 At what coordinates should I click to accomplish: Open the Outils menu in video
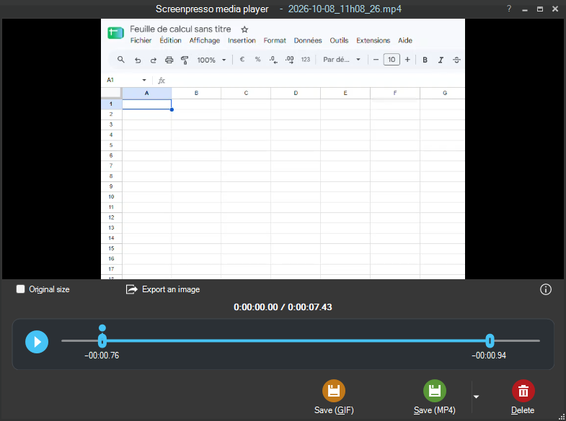coord(339,40)
